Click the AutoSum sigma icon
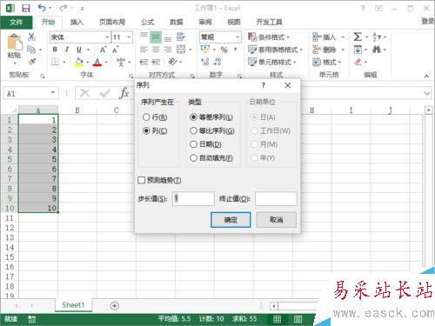This screenshot has height=326, width=435. point(358,37)
